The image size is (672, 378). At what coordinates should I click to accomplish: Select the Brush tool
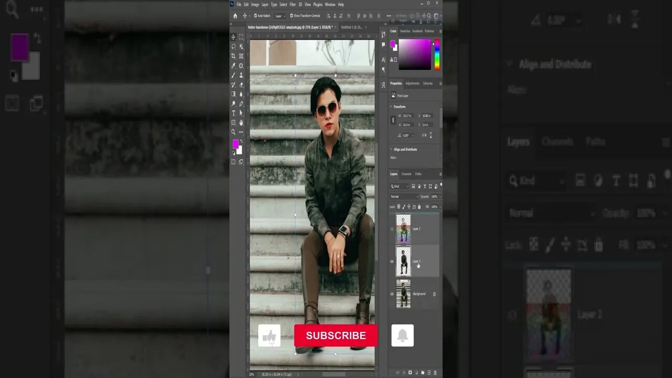pyautogui.click(x=234, y=75)
